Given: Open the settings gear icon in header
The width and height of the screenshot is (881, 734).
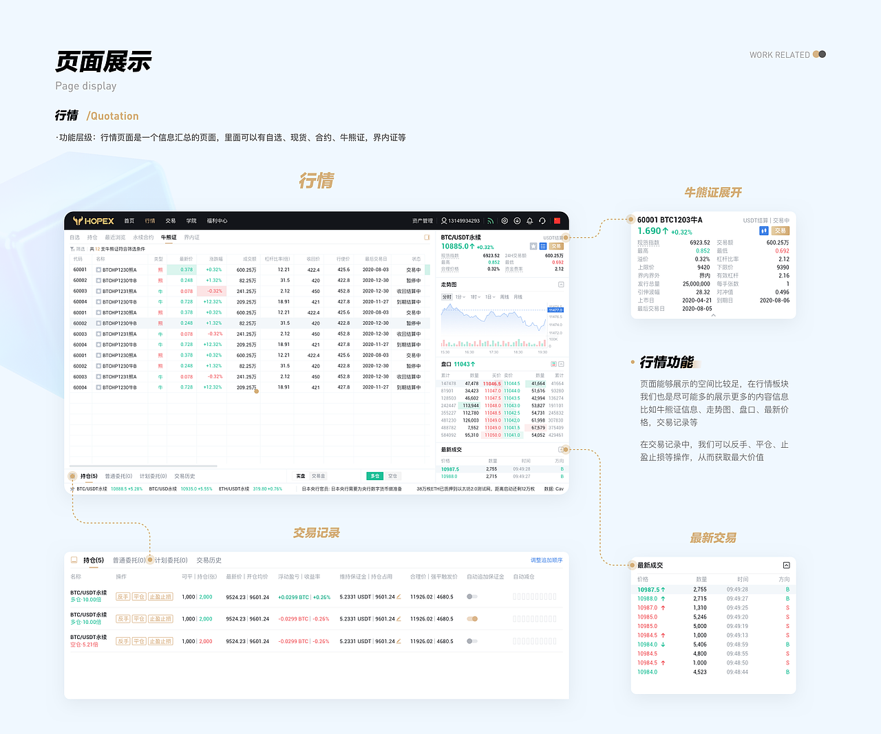Looking at the screenshot, I should 505,221.
